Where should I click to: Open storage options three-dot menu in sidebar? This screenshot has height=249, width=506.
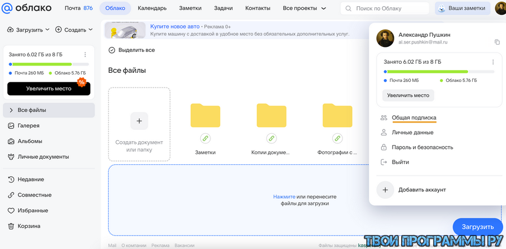tap(85, 55)
